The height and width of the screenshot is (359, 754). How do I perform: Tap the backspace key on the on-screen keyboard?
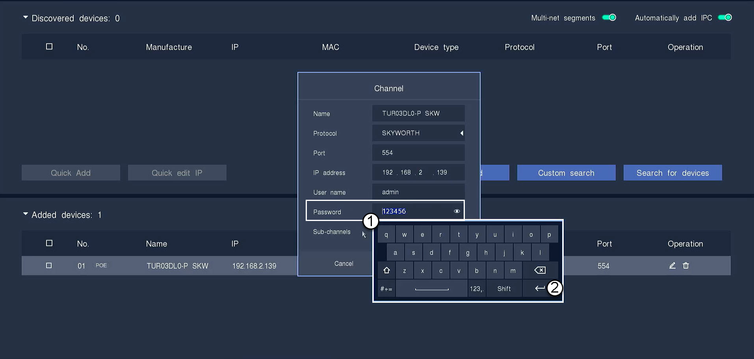pos(540,270)
